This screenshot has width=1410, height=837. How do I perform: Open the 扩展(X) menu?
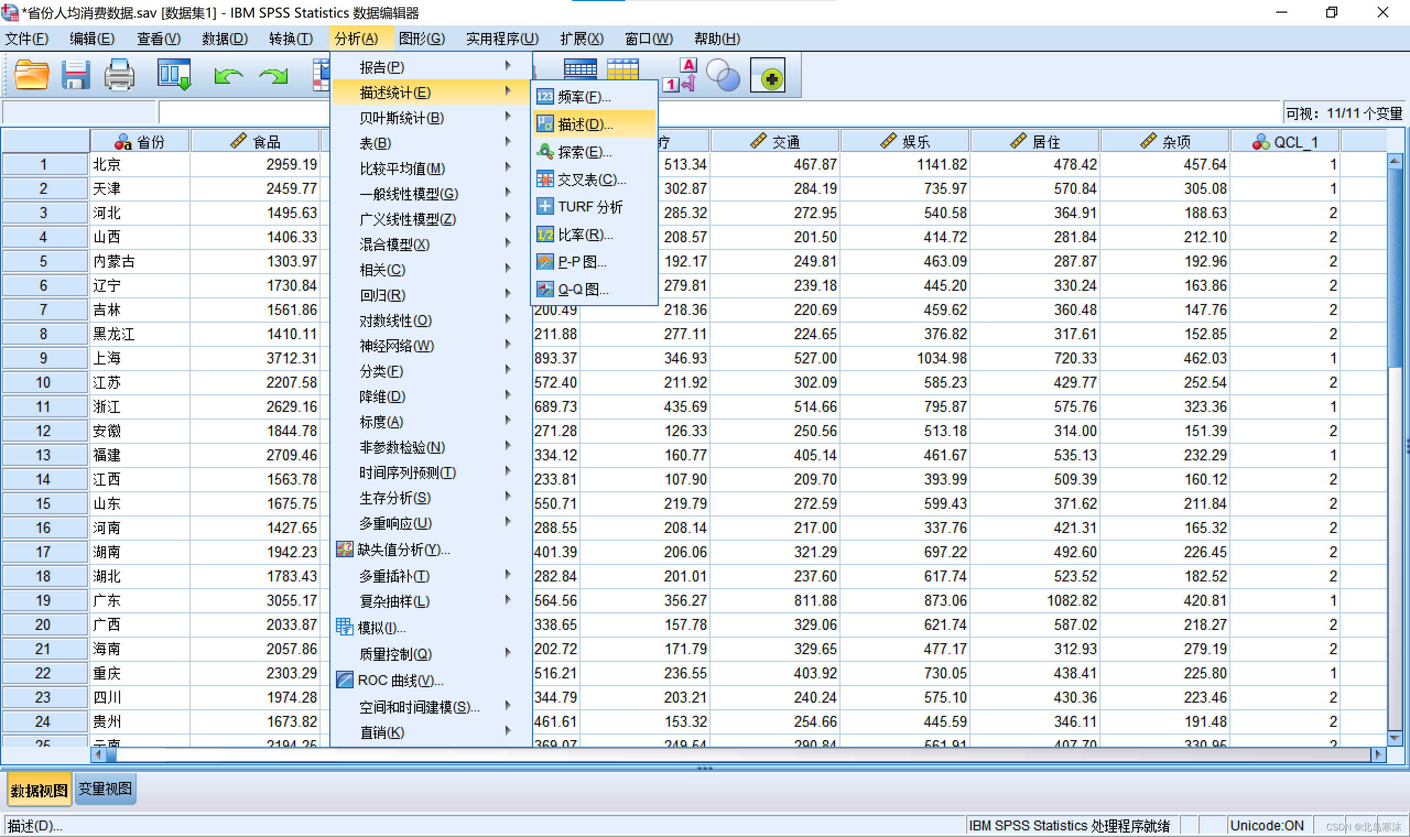click(582, 39)
